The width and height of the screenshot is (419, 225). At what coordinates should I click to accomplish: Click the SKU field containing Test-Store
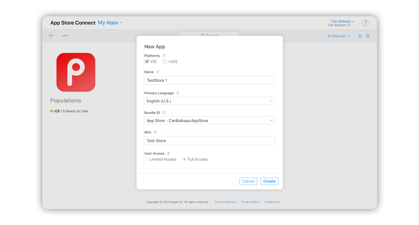[x=209, y=140]
